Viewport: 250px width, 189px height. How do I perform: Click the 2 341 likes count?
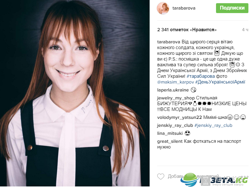pos(187,30)
